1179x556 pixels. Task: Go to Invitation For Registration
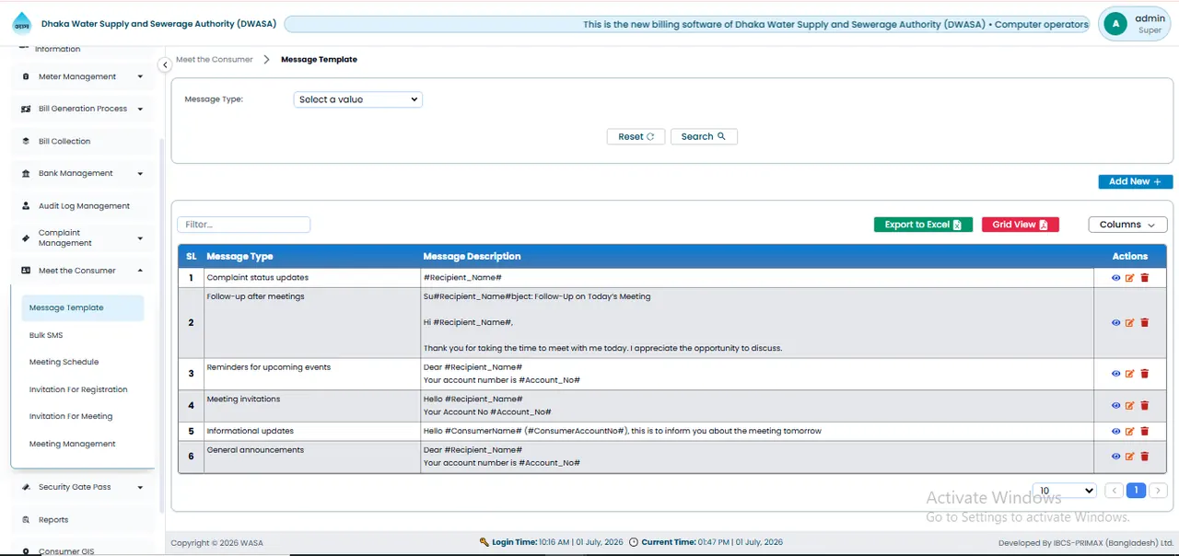[x=78, y=389]
